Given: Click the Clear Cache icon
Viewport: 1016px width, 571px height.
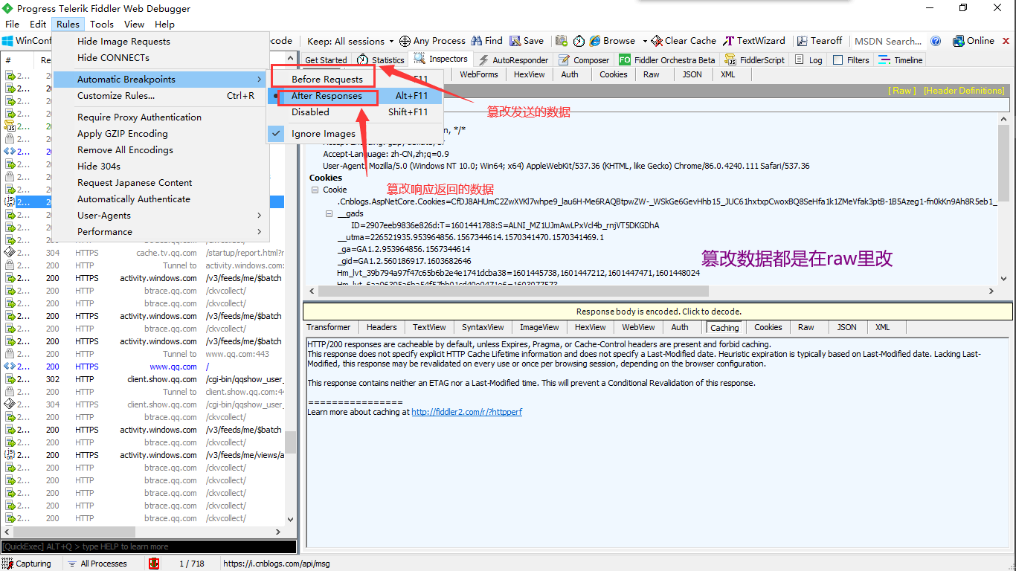Looking at the screenshot, I should click(x=657, y=41).
